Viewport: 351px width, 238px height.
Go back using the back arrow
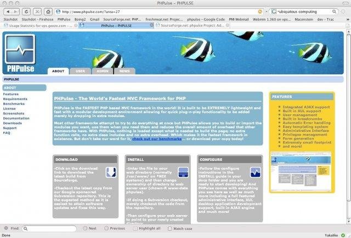pos(8,11)
